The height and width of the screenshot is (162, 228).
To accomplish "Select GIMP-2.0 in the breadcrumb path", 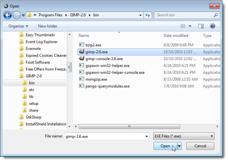I will click(78, 15).
